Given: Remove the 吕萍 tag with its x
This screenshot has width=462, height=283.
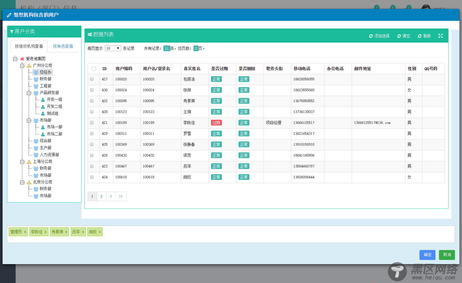Looking at the screenshot, I should pyautogui.click(x=83, y=232).
